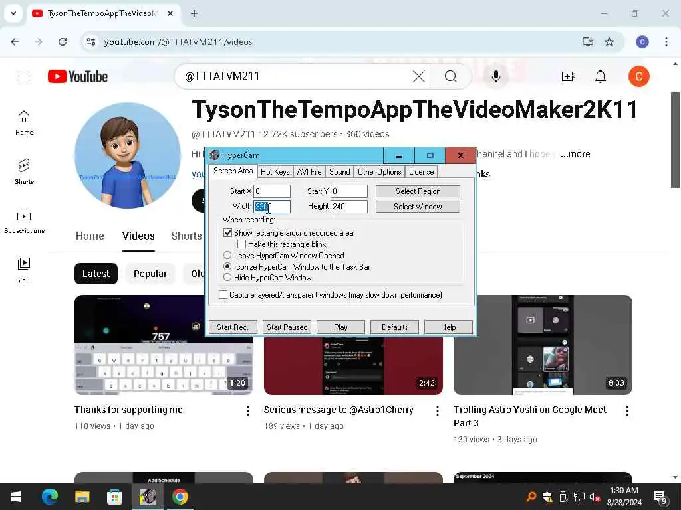This screenshot has height=510, width=681.
Task: Open the Windows notification center icon
Action: tap(660, 497)
